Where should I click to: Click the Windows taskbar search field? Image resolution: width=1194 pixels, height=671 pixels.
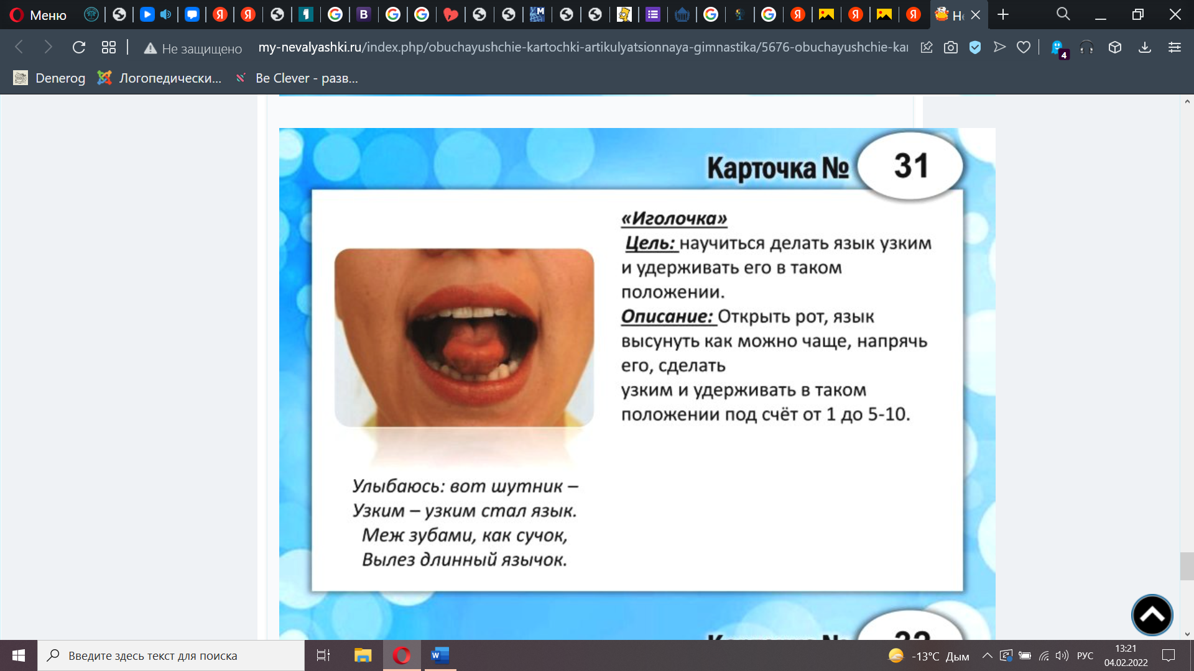[171, 655]
